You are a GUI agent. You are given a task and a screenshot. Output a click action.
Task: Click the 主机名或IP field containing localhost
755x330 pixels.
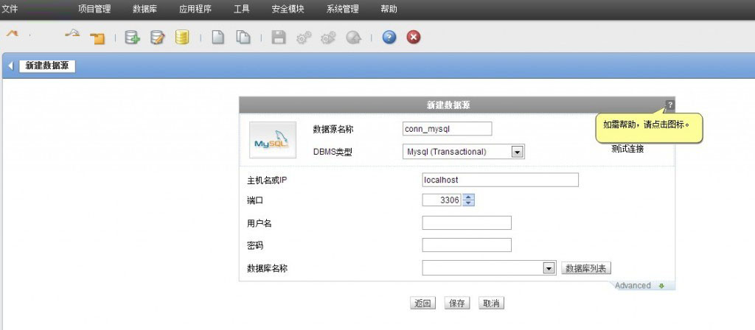(x=501, y=180)
